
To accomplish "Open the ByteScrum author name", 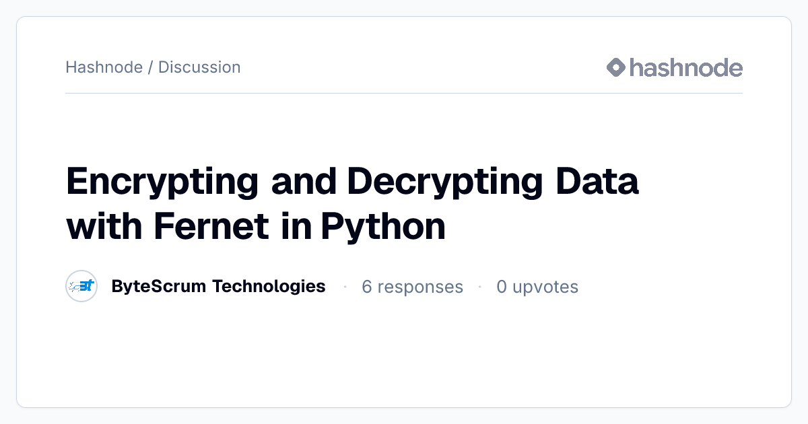I will click(x=218, y=286).
